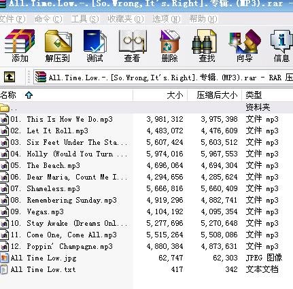Click the RAR archive icon in address bar
Image resolution: width=293 pixels, height=289 pixels.
tap(41, 77)
